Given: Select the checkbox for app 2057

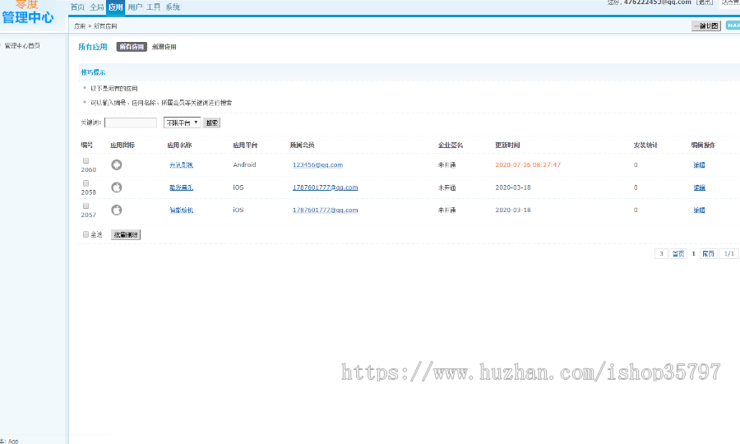Looking at the screenshot, I should click(x=86, y=206).
